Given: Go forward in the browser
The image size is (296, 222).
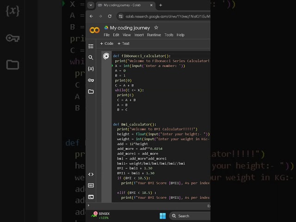Looking at the screenshot, I should tap(100, 16).
